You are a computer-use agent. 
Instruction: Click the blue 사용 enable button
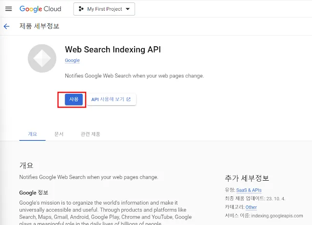[74, 99]
